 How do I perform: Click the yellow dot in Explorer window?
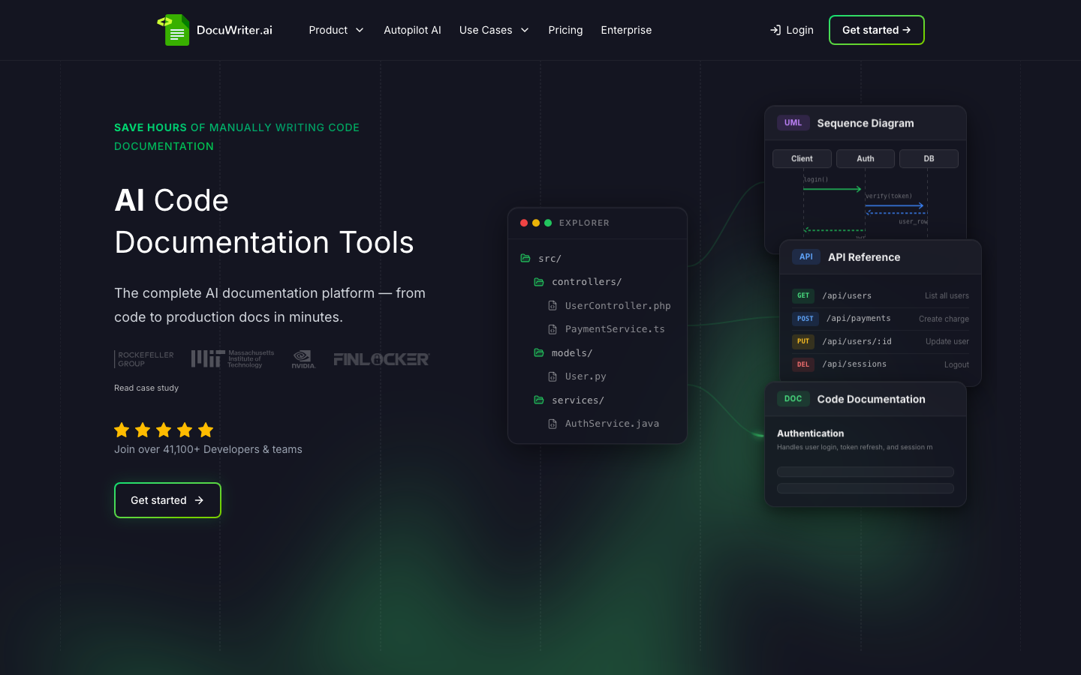click(536, 223)
